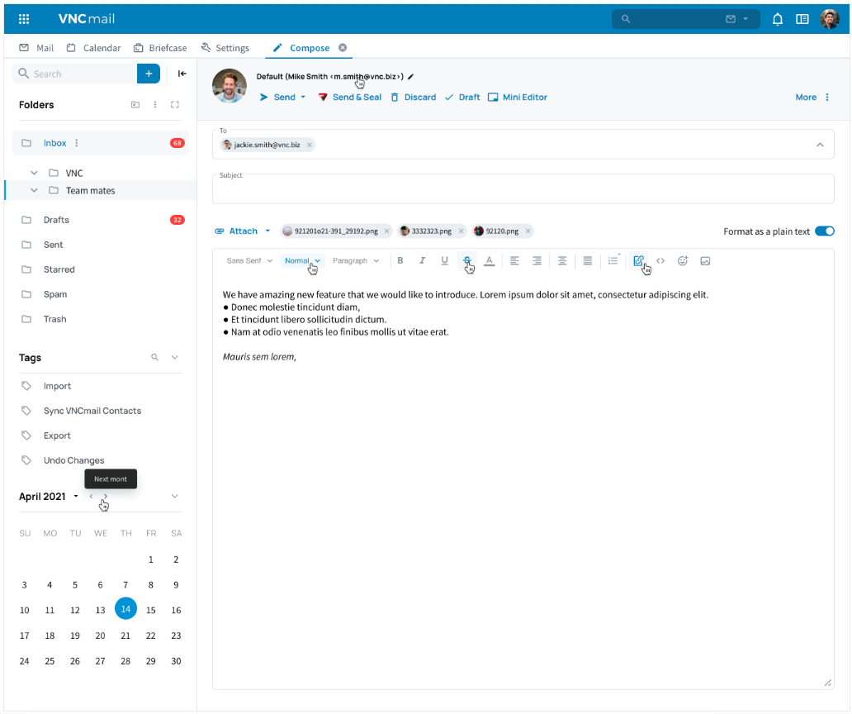Click the Discard button
The width and height of the screenshot is (852, 714).
pos(413,98)
